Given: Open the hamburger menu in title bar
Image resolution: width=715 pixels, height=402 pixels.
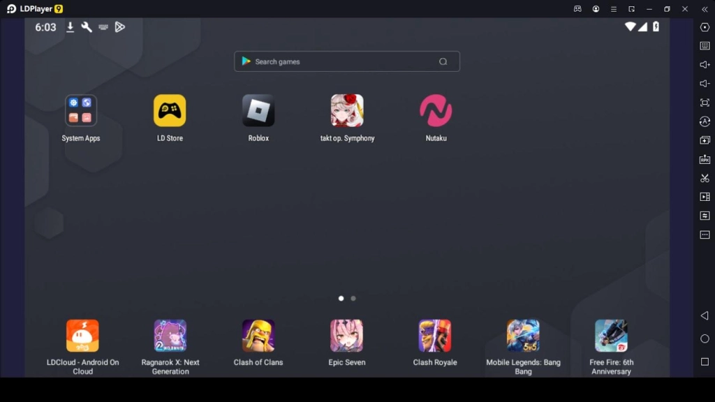Looking at the screenshot, I should point(614,9).
